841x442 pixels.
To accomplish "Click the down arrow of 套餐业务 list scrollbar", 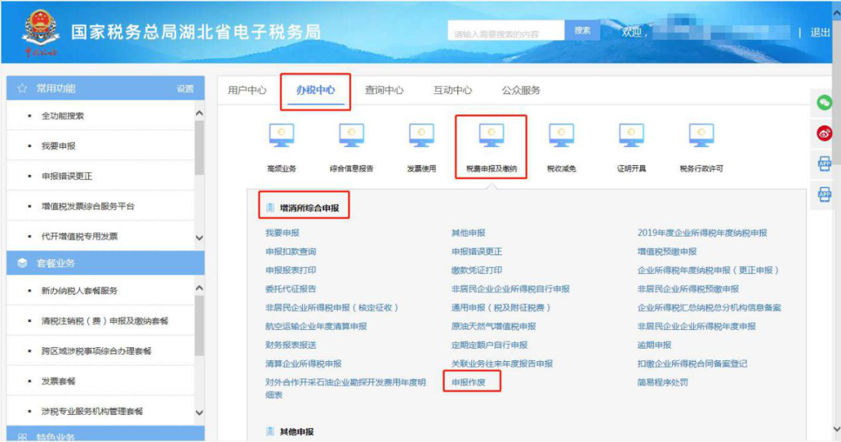I will 199,412.
